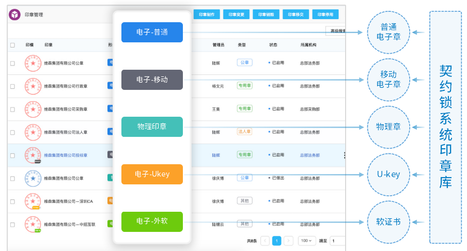Screen dimensions: 467x251
Task: Click the 类型 column header
Action: coord(242,44)
